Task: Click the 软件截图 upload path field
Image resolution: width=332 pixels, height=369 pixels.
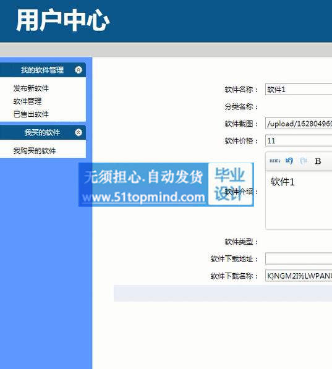Action: [x=299, y=124]
